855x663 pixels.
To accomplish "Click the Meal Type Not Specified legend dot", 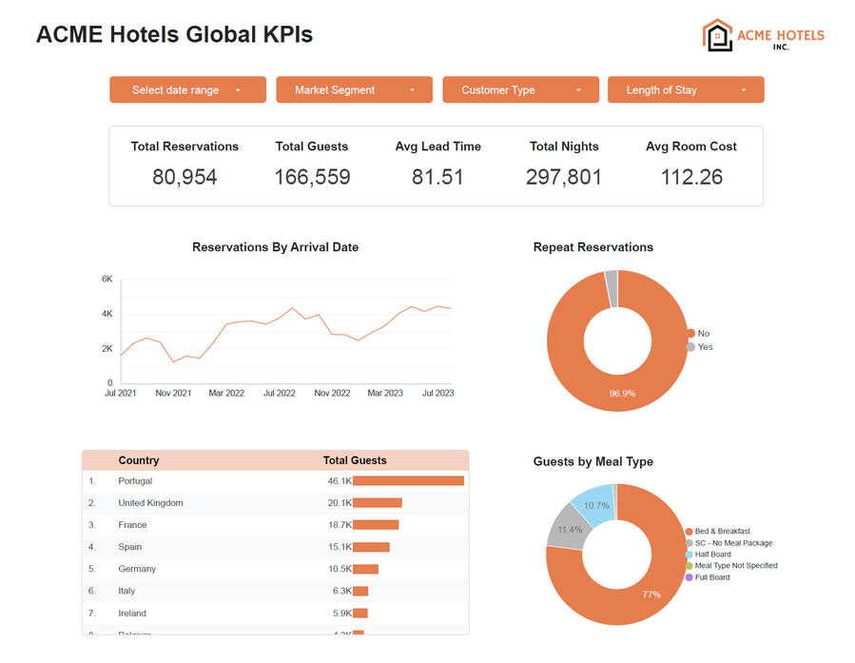I will click(x=690, y=566).
